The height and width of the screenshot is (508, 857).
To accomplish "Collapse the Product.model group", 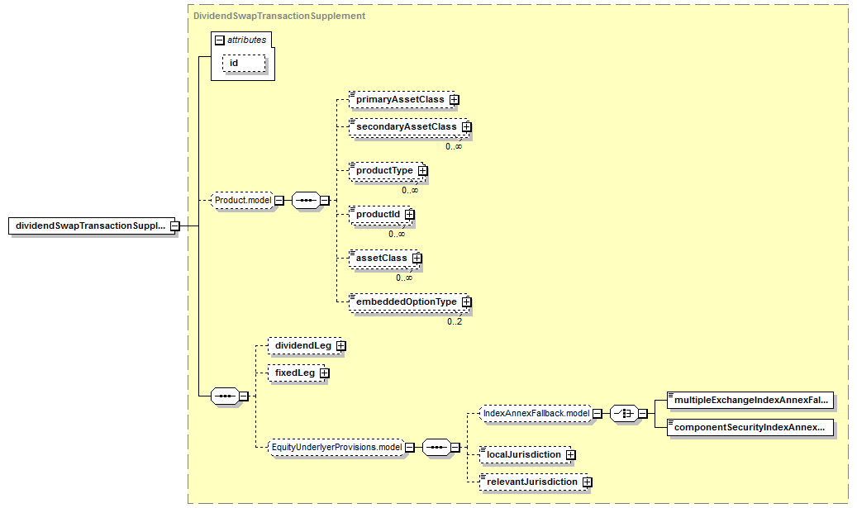I will pos(279,201).
